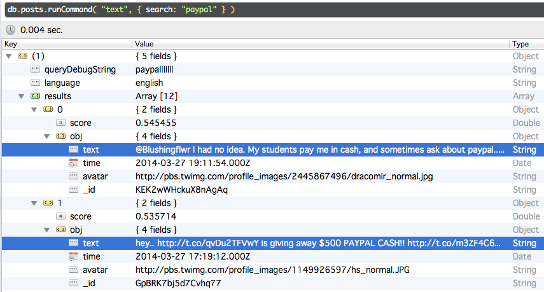Click the date value 2014-03-27 19:11:54.000Z
This screenshot has height=292, width=544.
click(193, 163)
